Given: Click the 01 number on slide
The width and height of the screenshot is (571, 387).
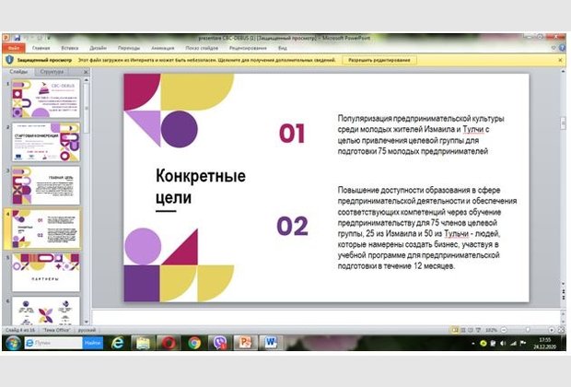Looking at the screenshot, I should click(x=292, y=134).
